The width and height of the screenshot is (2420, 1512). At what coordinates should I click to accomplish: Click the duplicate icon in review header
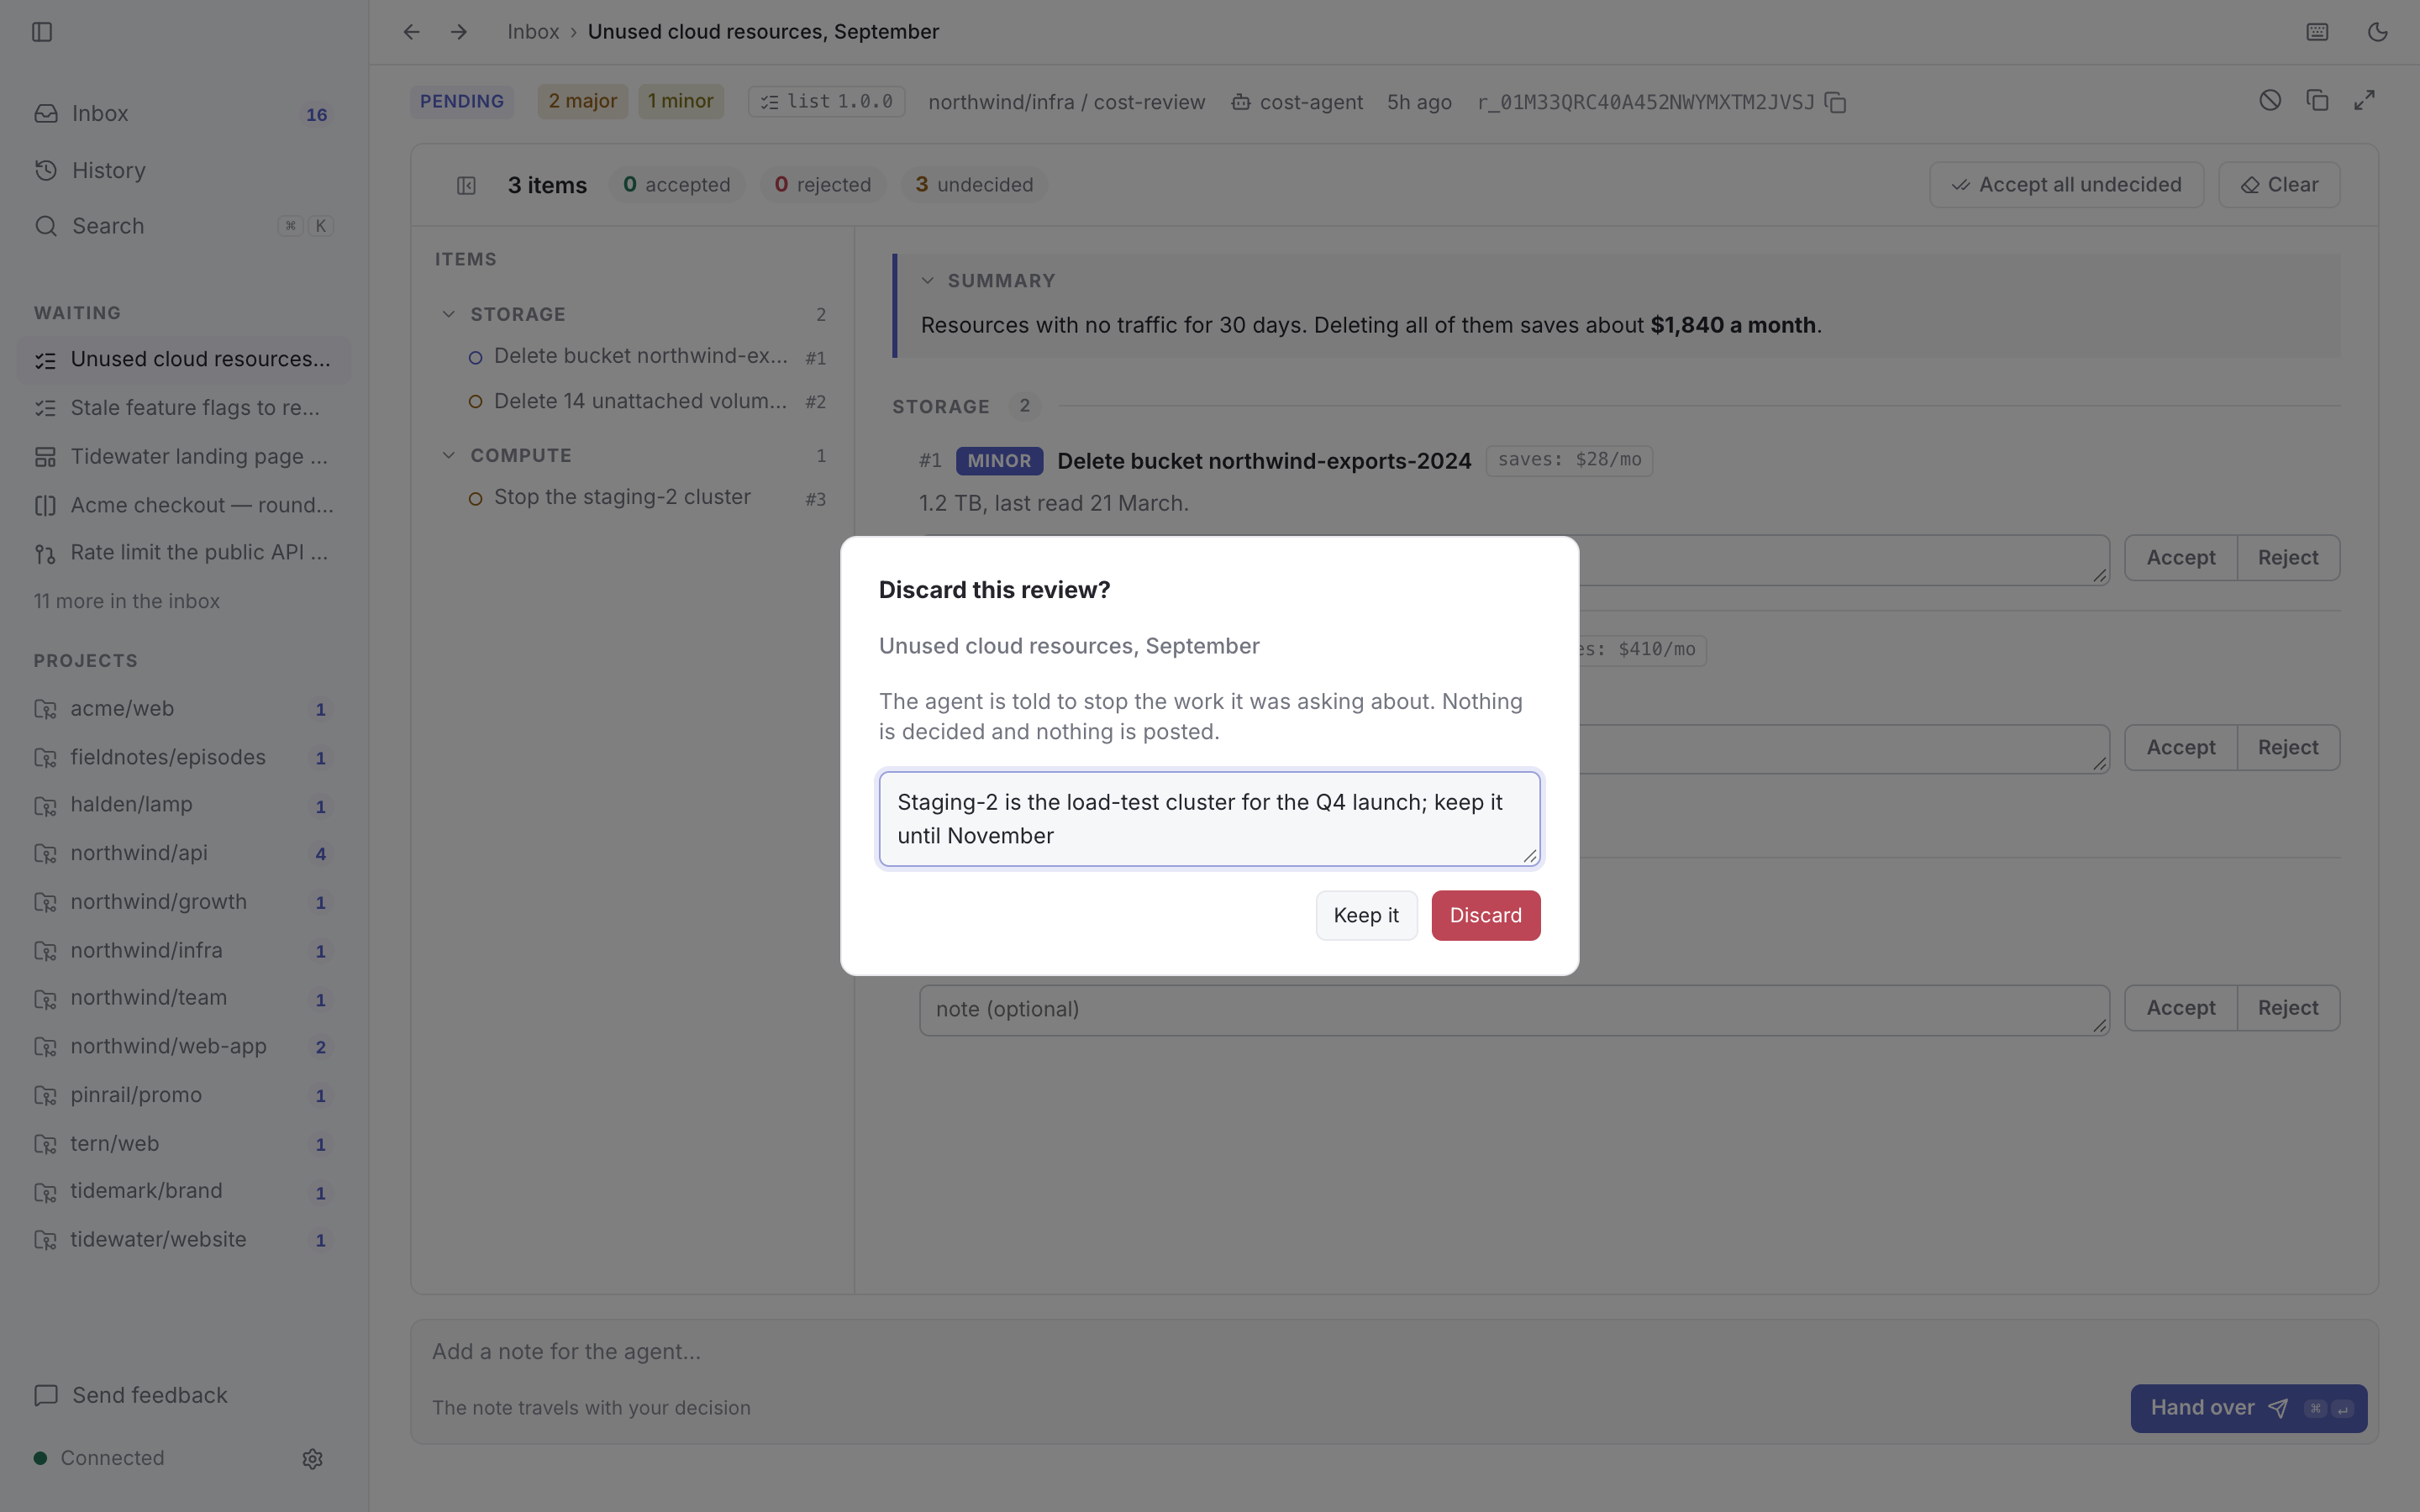pyautogui.click(x=2317, y=100)
